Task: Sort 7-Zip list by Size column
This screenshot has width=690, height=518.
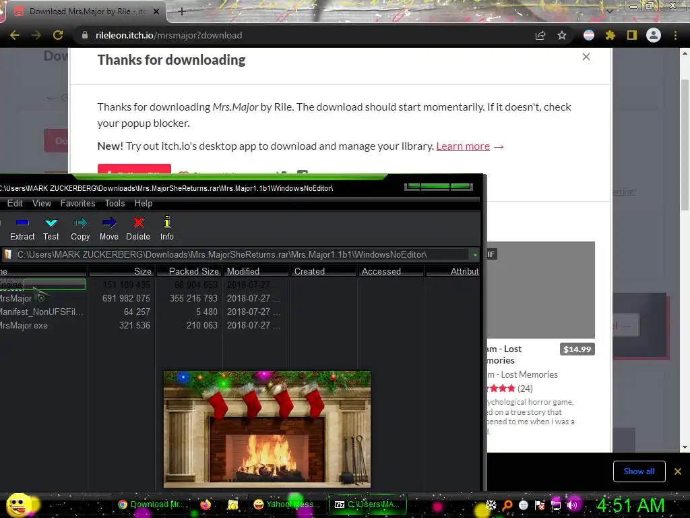Action: (x=121, y=271)
